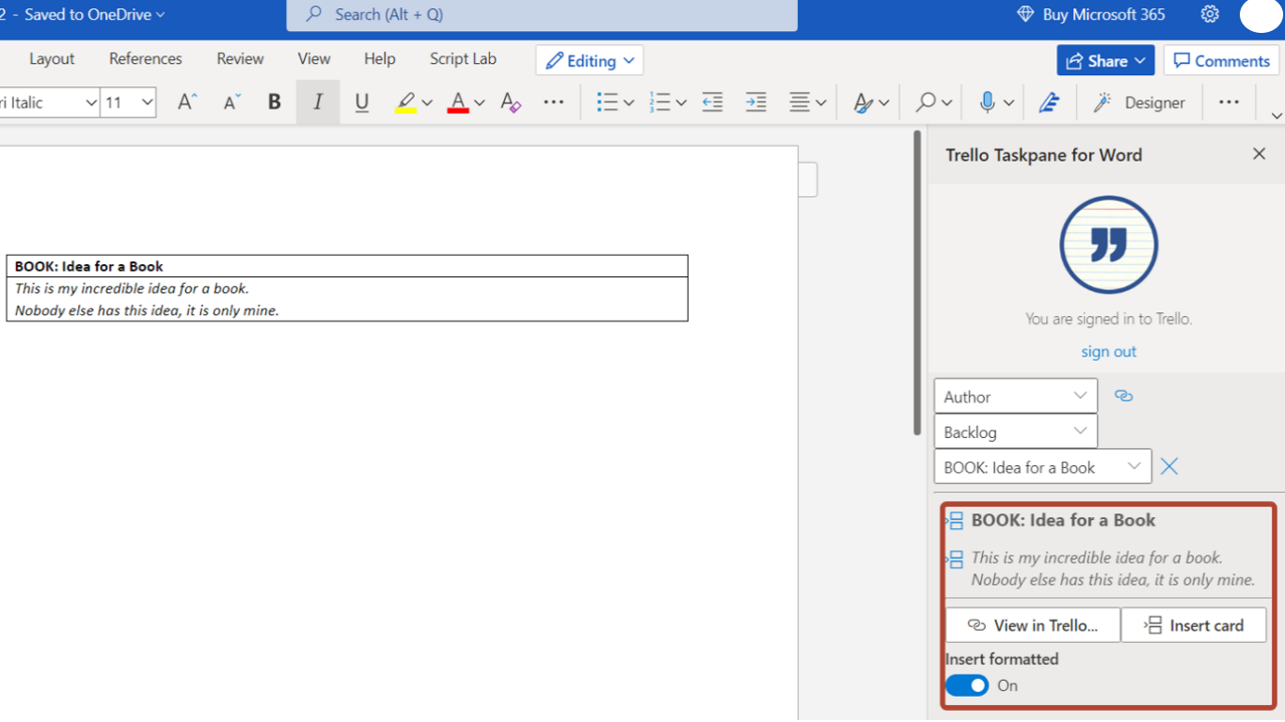Screen dimensions: 1285x722
Task: Open View tab
Action: coord(314,58)
